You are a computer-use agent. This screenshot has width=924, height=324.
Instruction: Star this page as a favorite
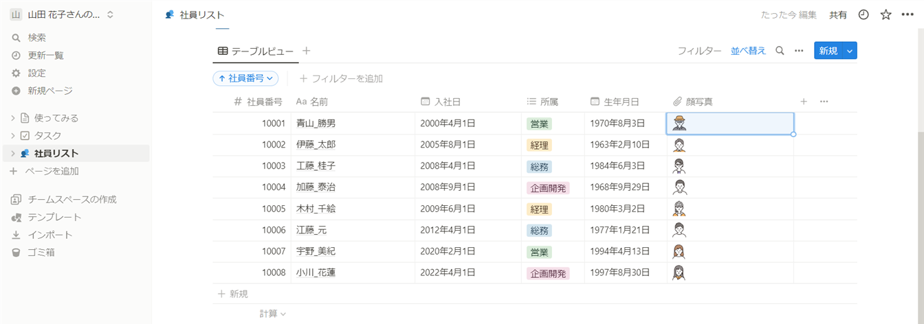[x=885, y=14]
